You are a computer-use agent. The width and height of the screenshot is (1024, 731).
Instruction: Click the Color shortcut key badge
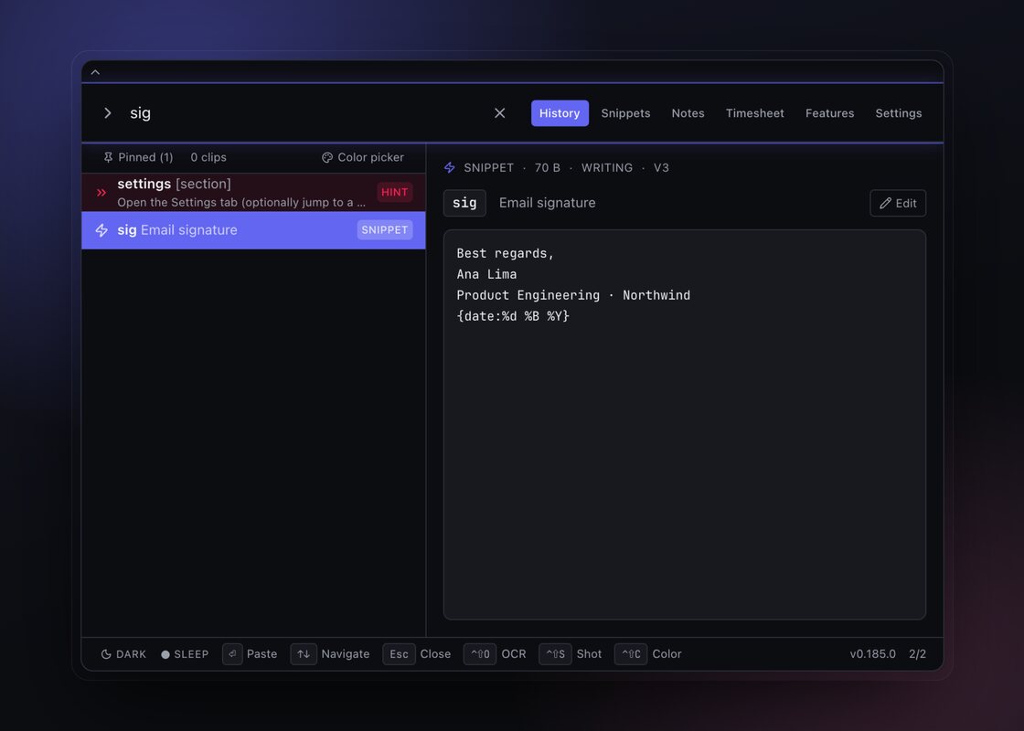631,654
